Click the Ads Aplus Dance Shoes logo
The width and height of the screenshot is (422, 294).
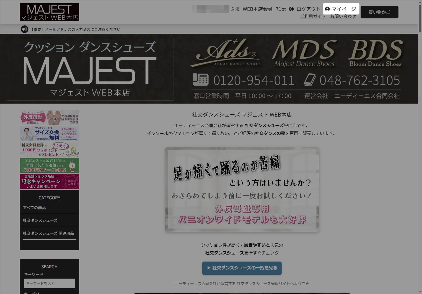pos(226,53)
